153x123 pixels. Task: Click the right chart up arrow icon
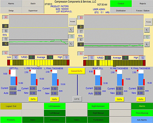(x=147, y=30)
